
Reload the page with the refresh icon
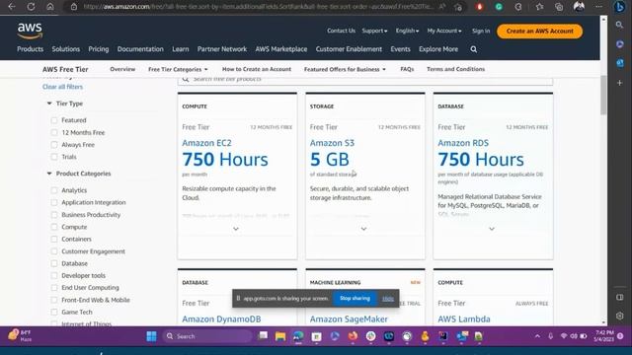pyautogui.click(x=31, y=7)
